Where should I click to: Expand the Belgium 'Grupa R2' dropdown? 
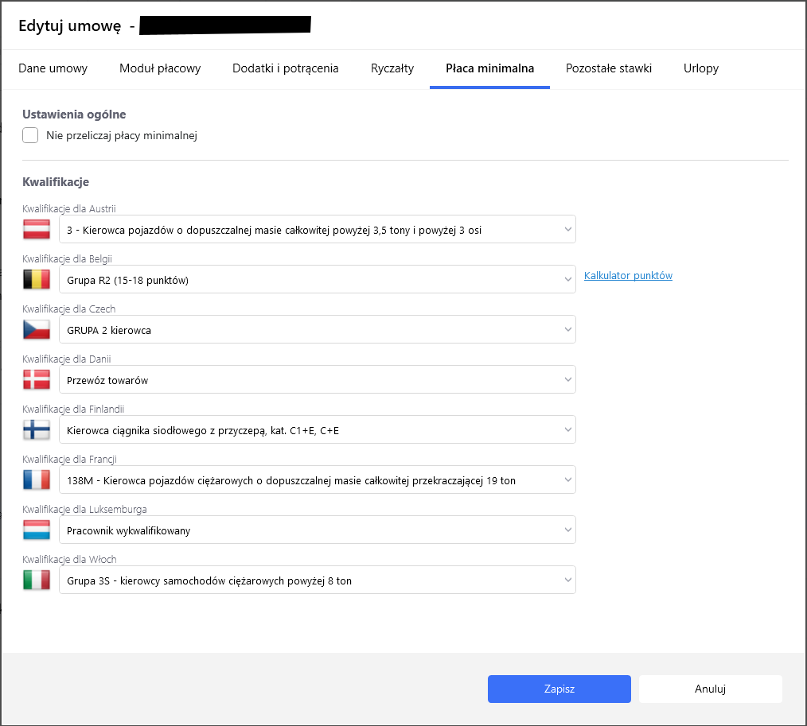pos(317,280)
